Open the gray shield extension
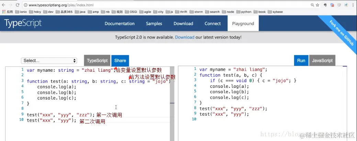The width and height of the screenshot is (357, 141). click(339, 5)
